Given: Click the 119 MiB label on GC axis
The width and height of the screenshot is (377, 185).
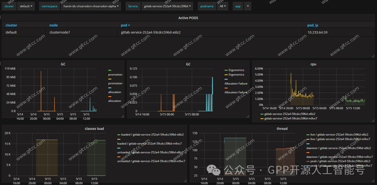Looking at the screenshot, I should coord(10,69).
